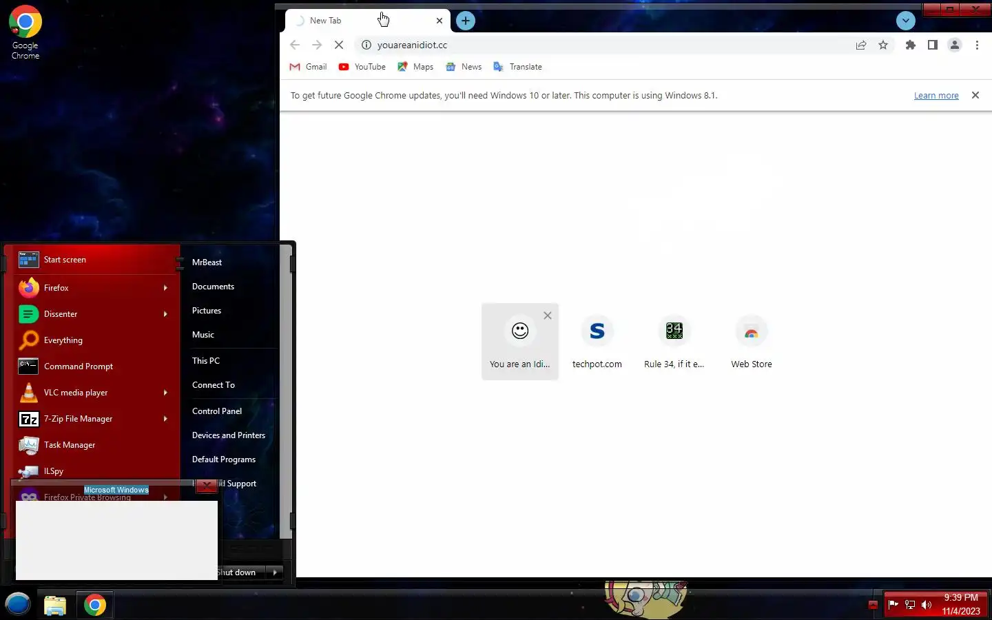Image resolution: width=992 pixels, height=620 pixels.
Task: Open the Rule 34 shortcut tile
Action: 674,341
